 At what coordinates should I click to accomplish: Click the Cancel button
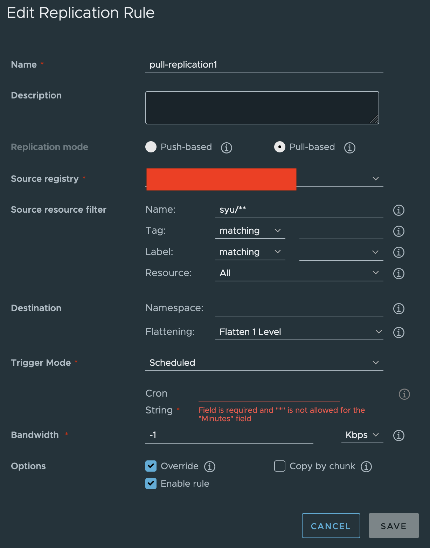331,526
